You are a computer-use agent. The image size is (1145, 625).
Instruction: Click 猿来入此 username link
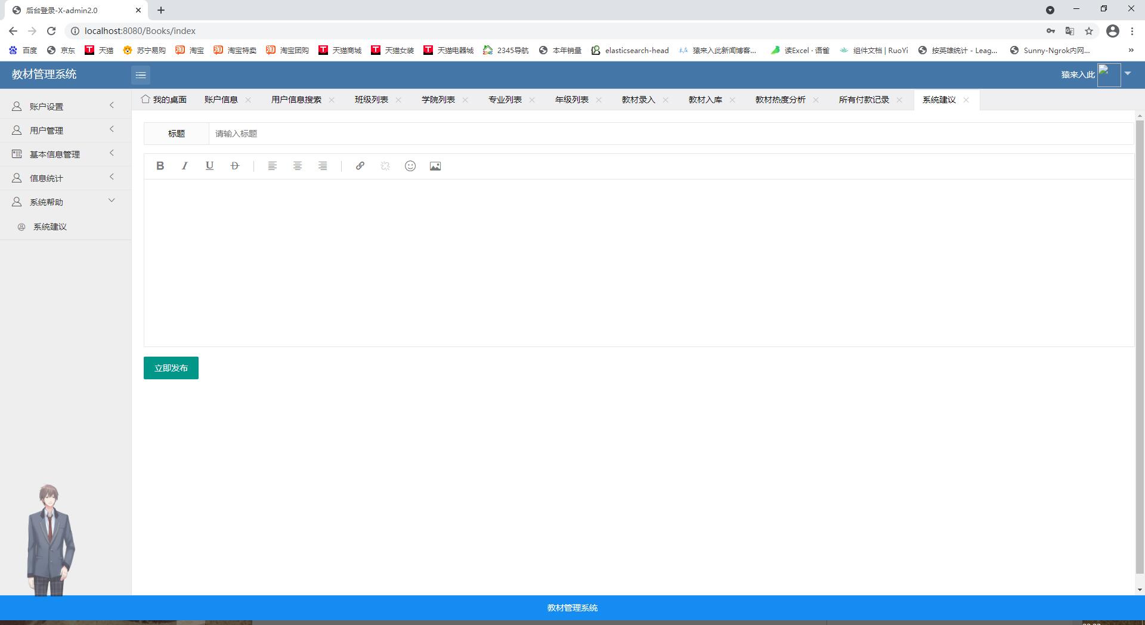pos(1078,75)
